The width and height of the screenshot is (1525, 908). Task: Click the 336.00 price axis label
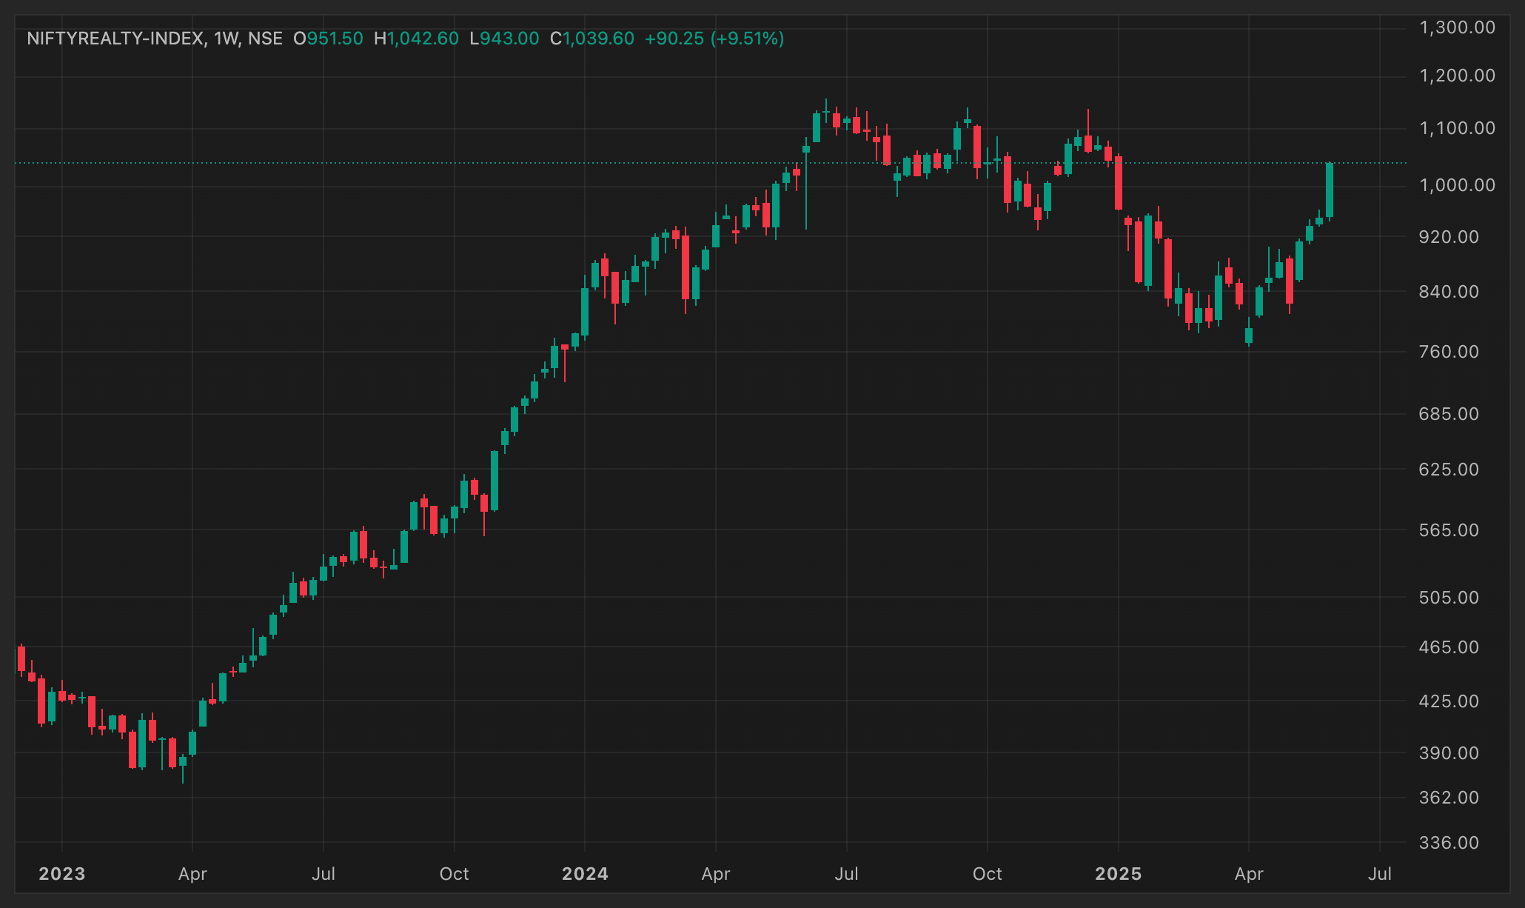(1449, 843)
